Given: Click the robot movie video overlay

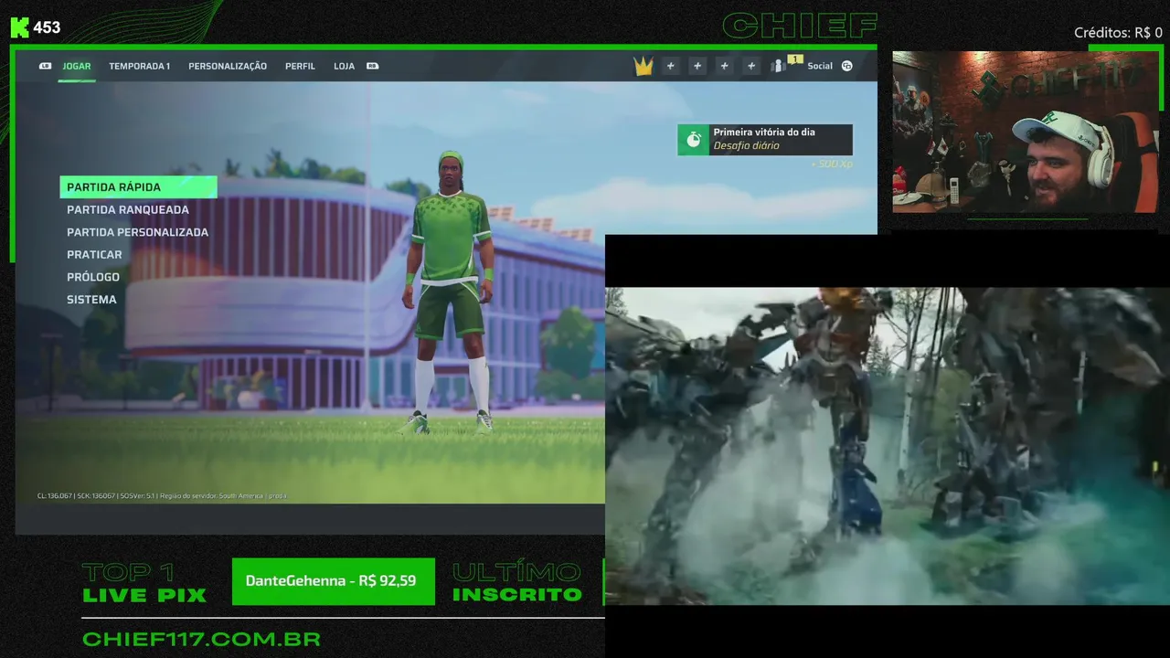Looking at the screenshot, I should [x=888, y=446].
